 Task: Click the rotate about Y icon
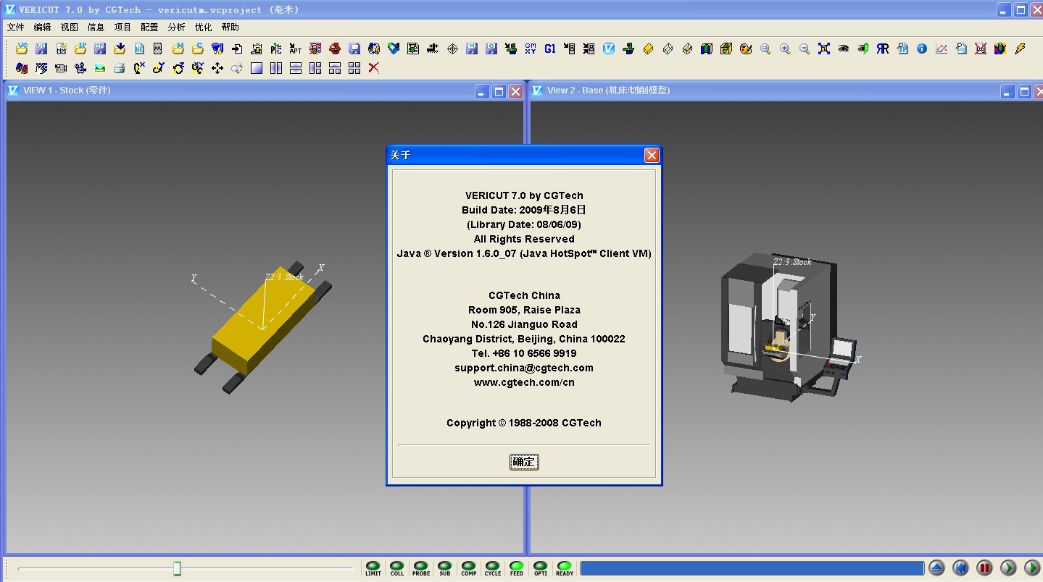(x=159, y=68)
